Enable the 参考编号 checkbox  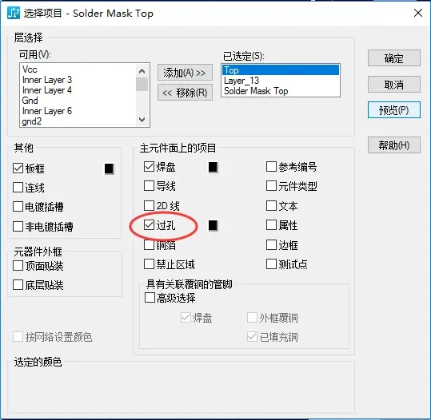point(271,166)
